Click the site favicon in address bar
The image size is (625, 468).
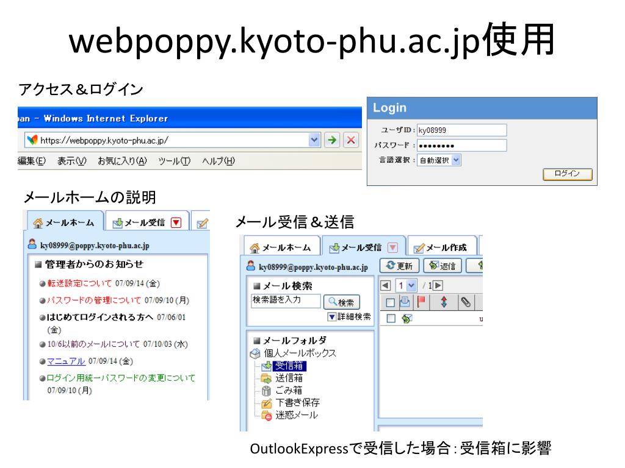32,140
